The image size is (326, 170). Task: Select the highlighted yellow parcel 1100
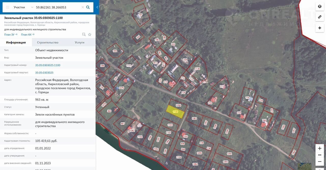tap(175, 112)
